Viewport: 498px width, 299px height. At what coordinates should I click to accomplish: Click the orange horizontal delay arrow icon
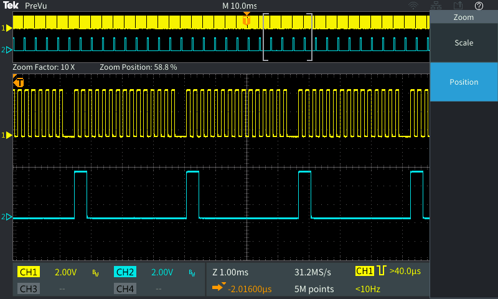pos(218,288)
